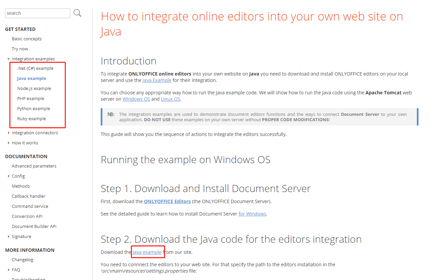Open the Advanced parameters page

coord(34,166)
